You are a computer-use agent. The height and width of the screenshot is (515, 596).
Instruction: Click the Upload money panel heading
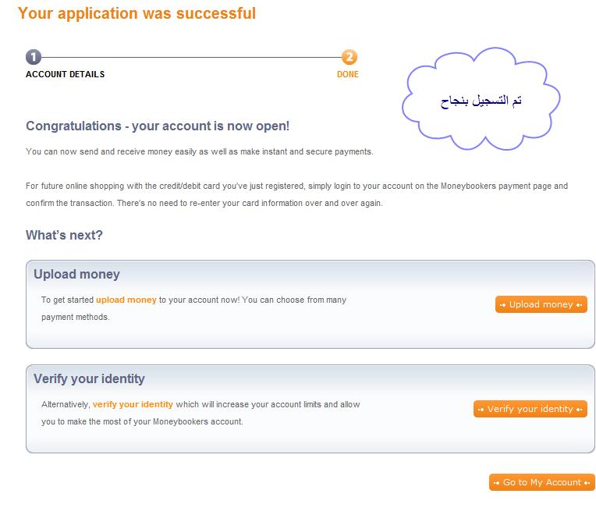(76, 274)
